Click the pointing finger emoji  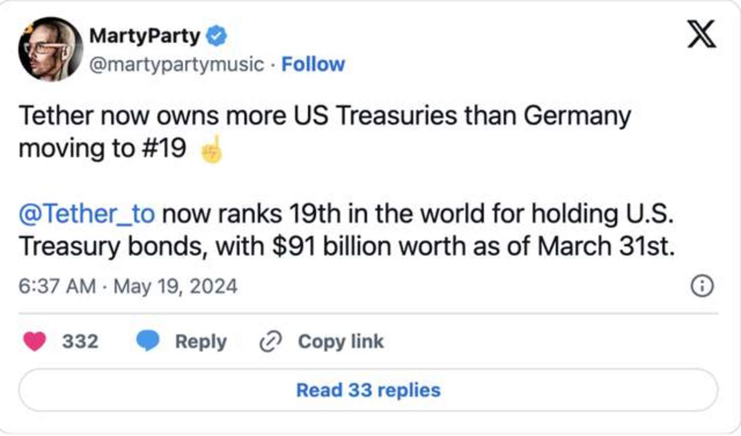click(x=211, y=150)
